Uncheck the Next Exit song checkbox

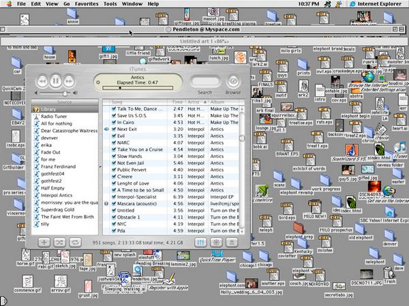click(114, 129)
